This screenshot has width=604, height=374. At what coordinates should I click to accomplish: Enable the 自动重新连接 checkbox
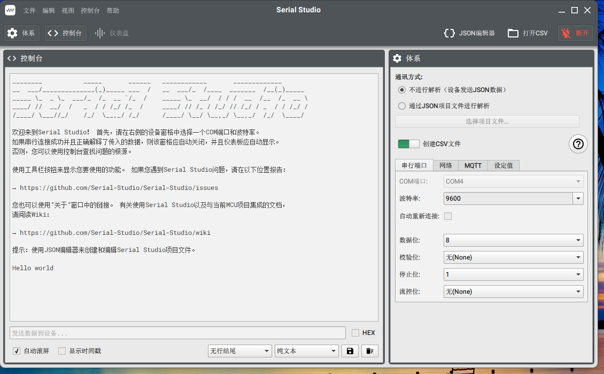pyautogui.click(x=448, y=216)
